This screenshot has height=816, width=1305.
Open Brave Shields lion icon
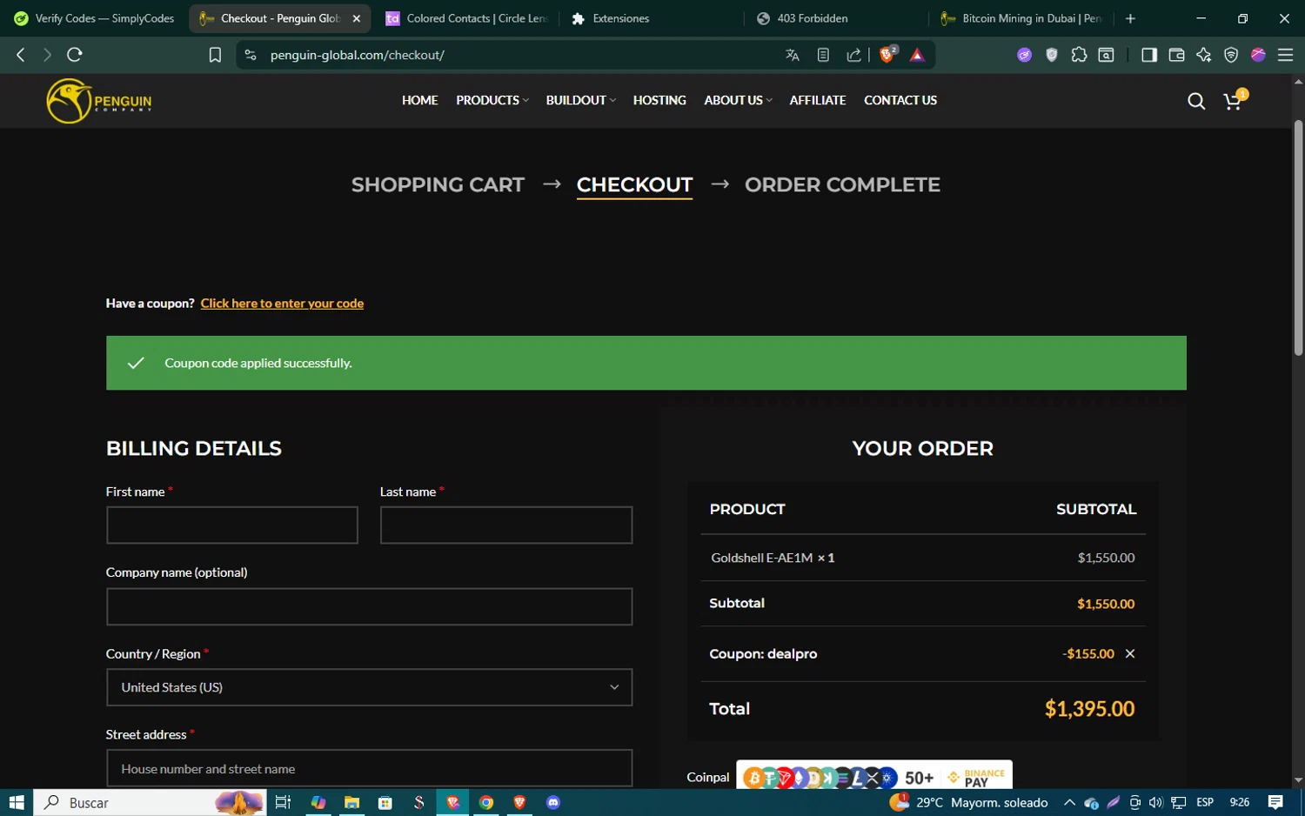coord(887,55)
